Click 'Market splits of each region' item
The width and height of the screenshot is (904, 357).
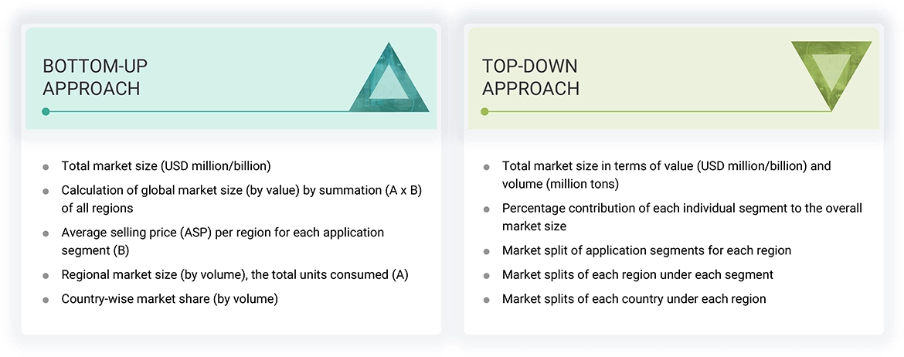coord(637,274)
